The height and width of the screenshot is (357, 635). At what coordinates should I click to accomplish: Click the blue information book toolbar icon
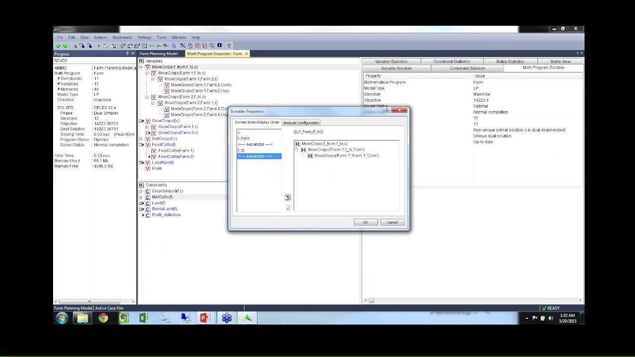click(219, 46)
